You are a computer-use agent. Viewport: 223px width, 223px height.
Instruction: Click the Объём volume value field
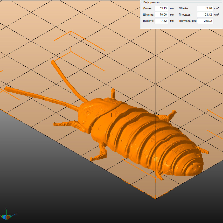point(205,9)
